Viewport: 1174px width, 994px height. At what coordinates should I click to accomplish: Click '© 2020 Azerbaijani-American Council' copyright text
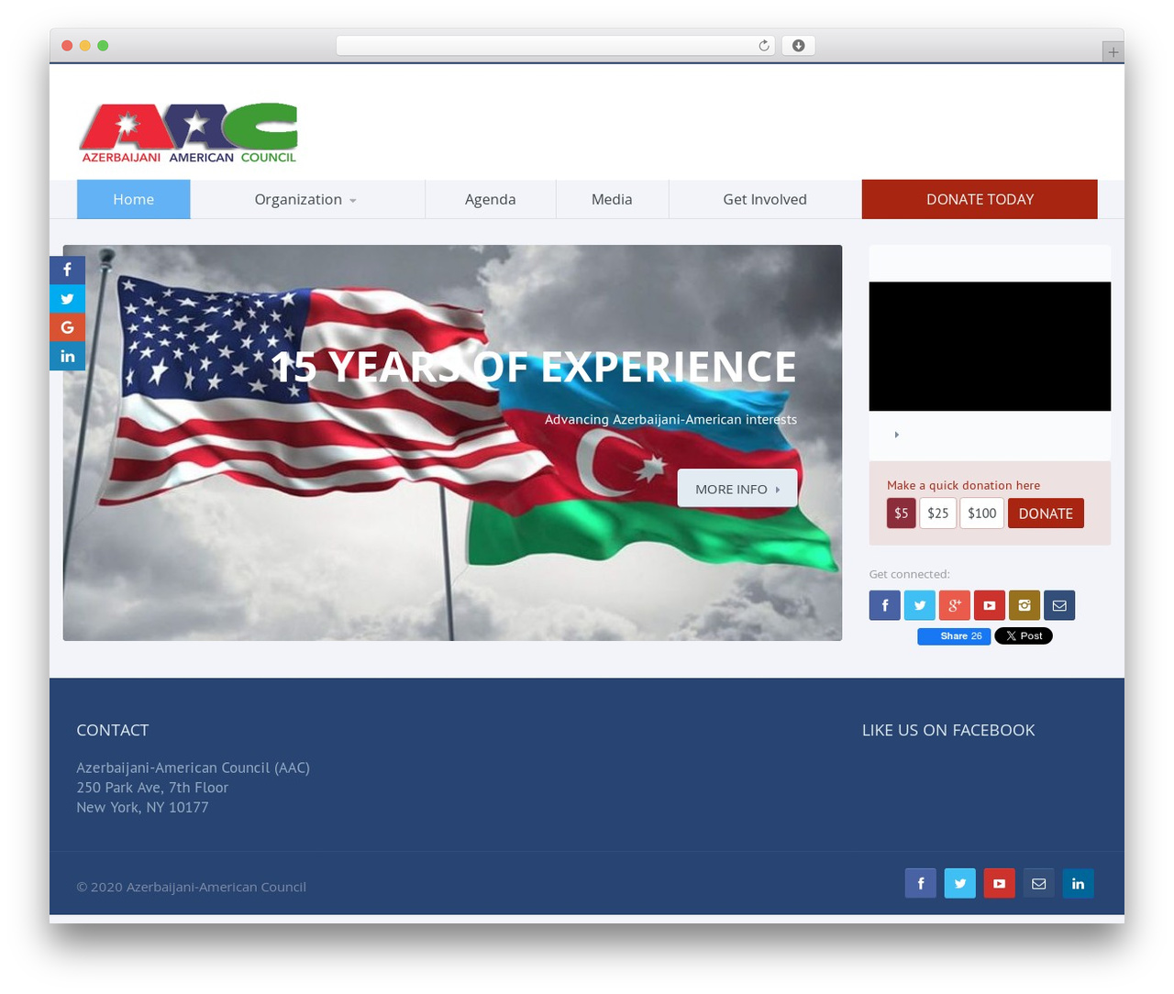click(192, 887)
